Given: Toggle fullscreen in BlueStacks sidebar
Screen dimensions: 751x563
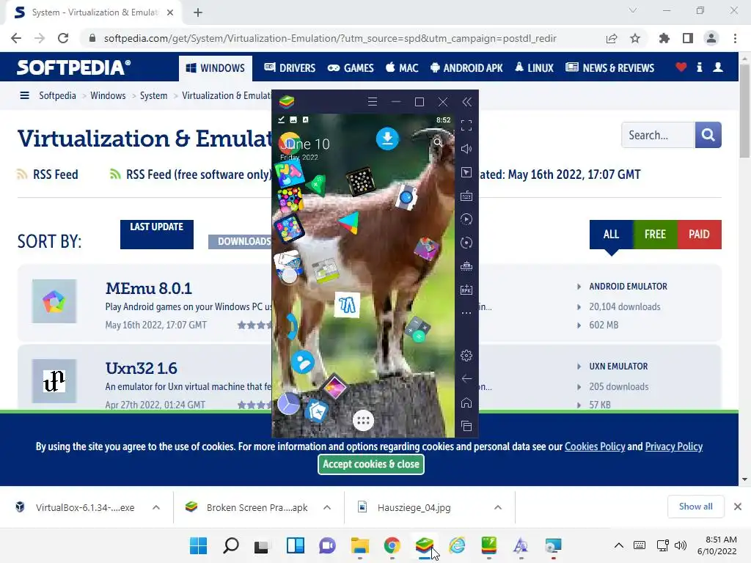Looking at the screenshot, I should [x=466, y=125].
